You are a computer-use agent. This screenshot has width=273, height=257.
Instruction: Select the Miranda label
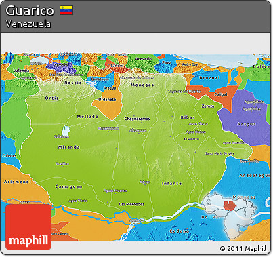(x=69, y=147)
